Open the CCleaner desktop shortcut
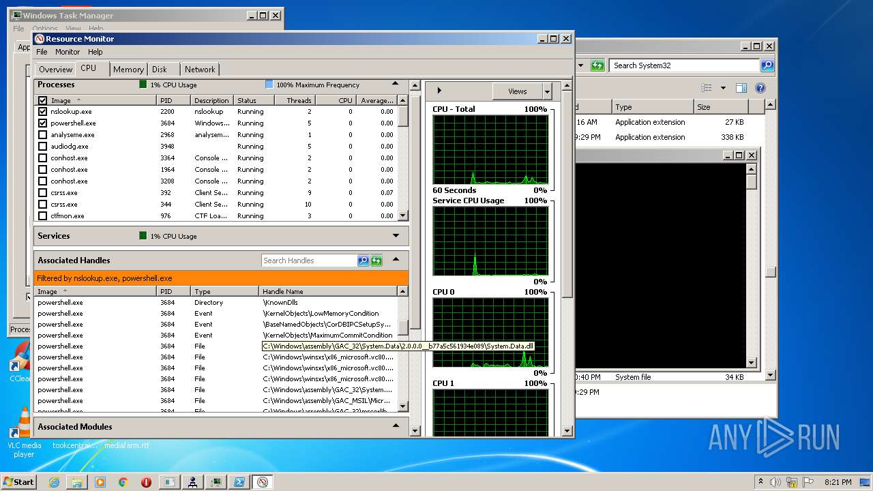 tap(20, 361)
